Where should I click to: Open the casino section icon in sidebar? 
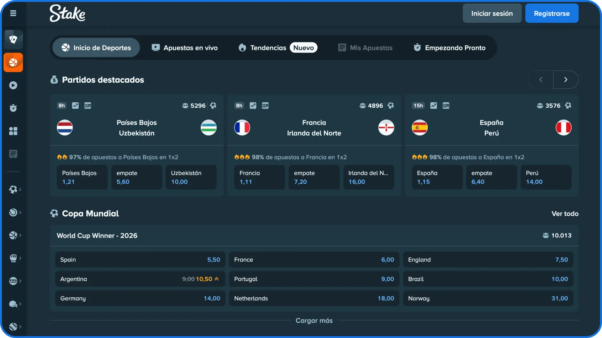click(13, 39)
